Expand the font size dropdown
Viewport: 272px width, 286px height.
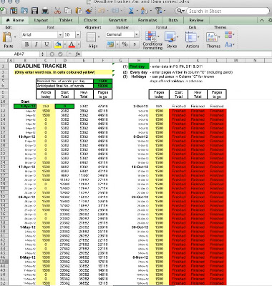pos(78,35)
